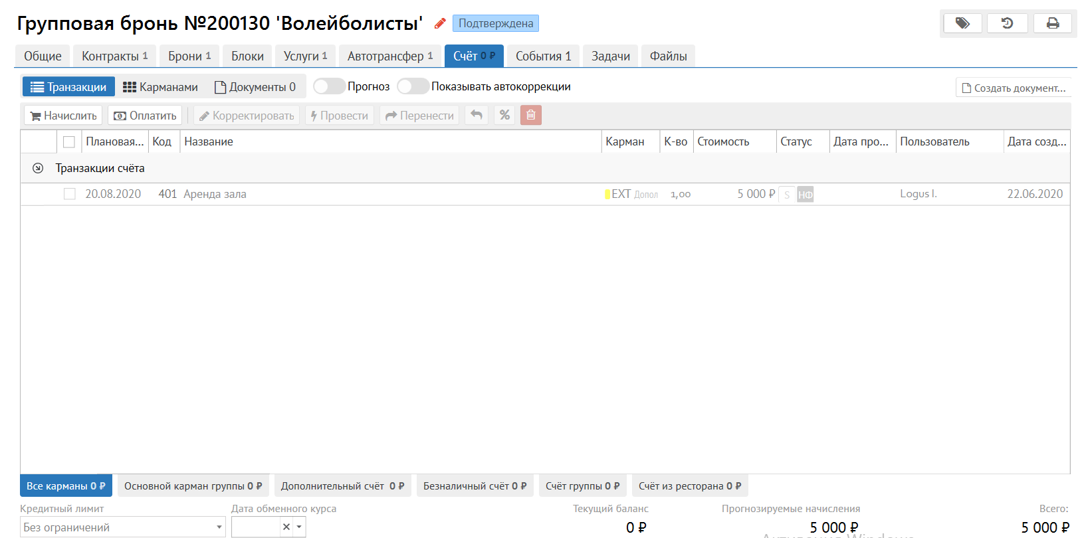This screenshot has height=538, width=1082.
Task: Open the change history clock icon
Action: [1008, 23]
